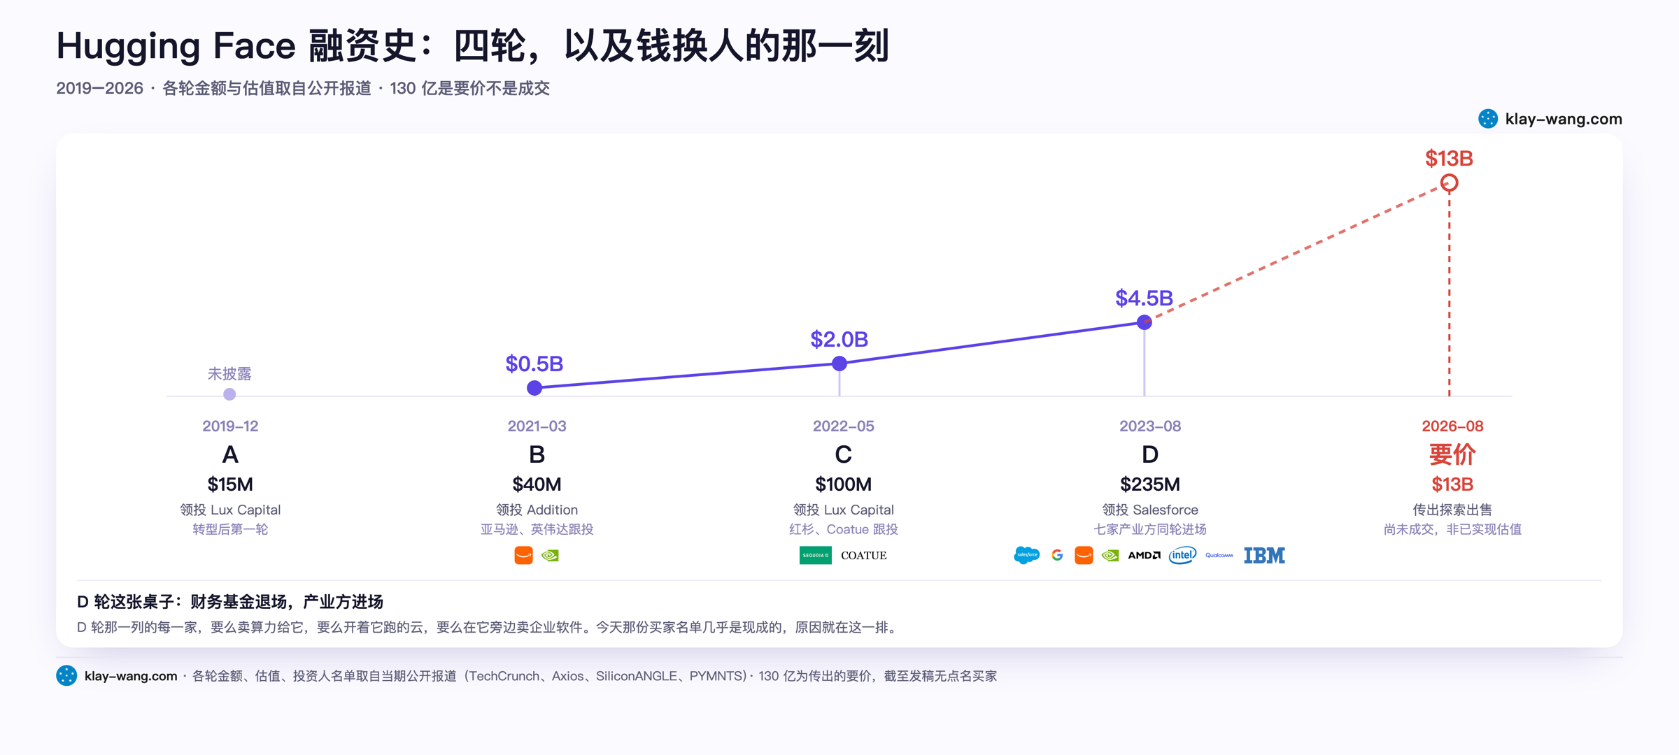1679x755 pixels.
Task: Click 传出探索出售 text
Action: point(1452,510)
